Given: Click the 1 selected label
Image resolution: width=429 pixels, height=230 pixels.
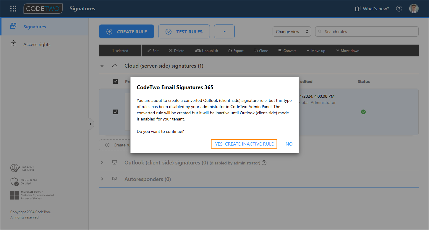Looking at the screenshot, I should (120, 51).
